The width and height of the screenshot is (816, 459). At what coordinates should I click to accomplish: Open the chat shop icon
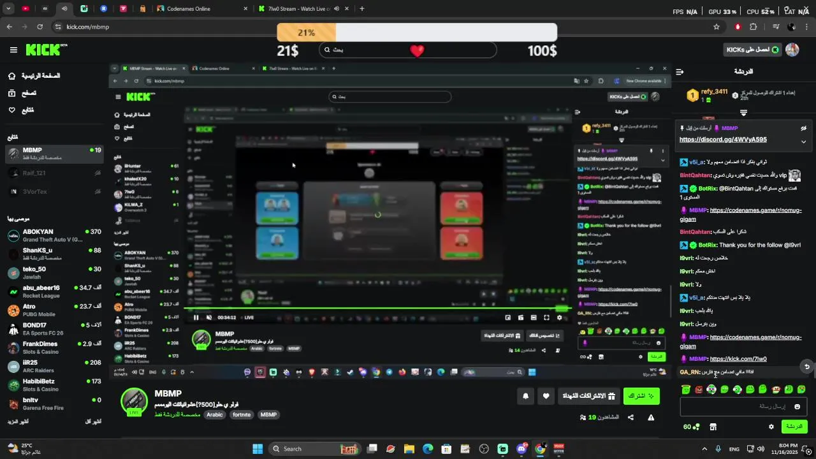713,427
